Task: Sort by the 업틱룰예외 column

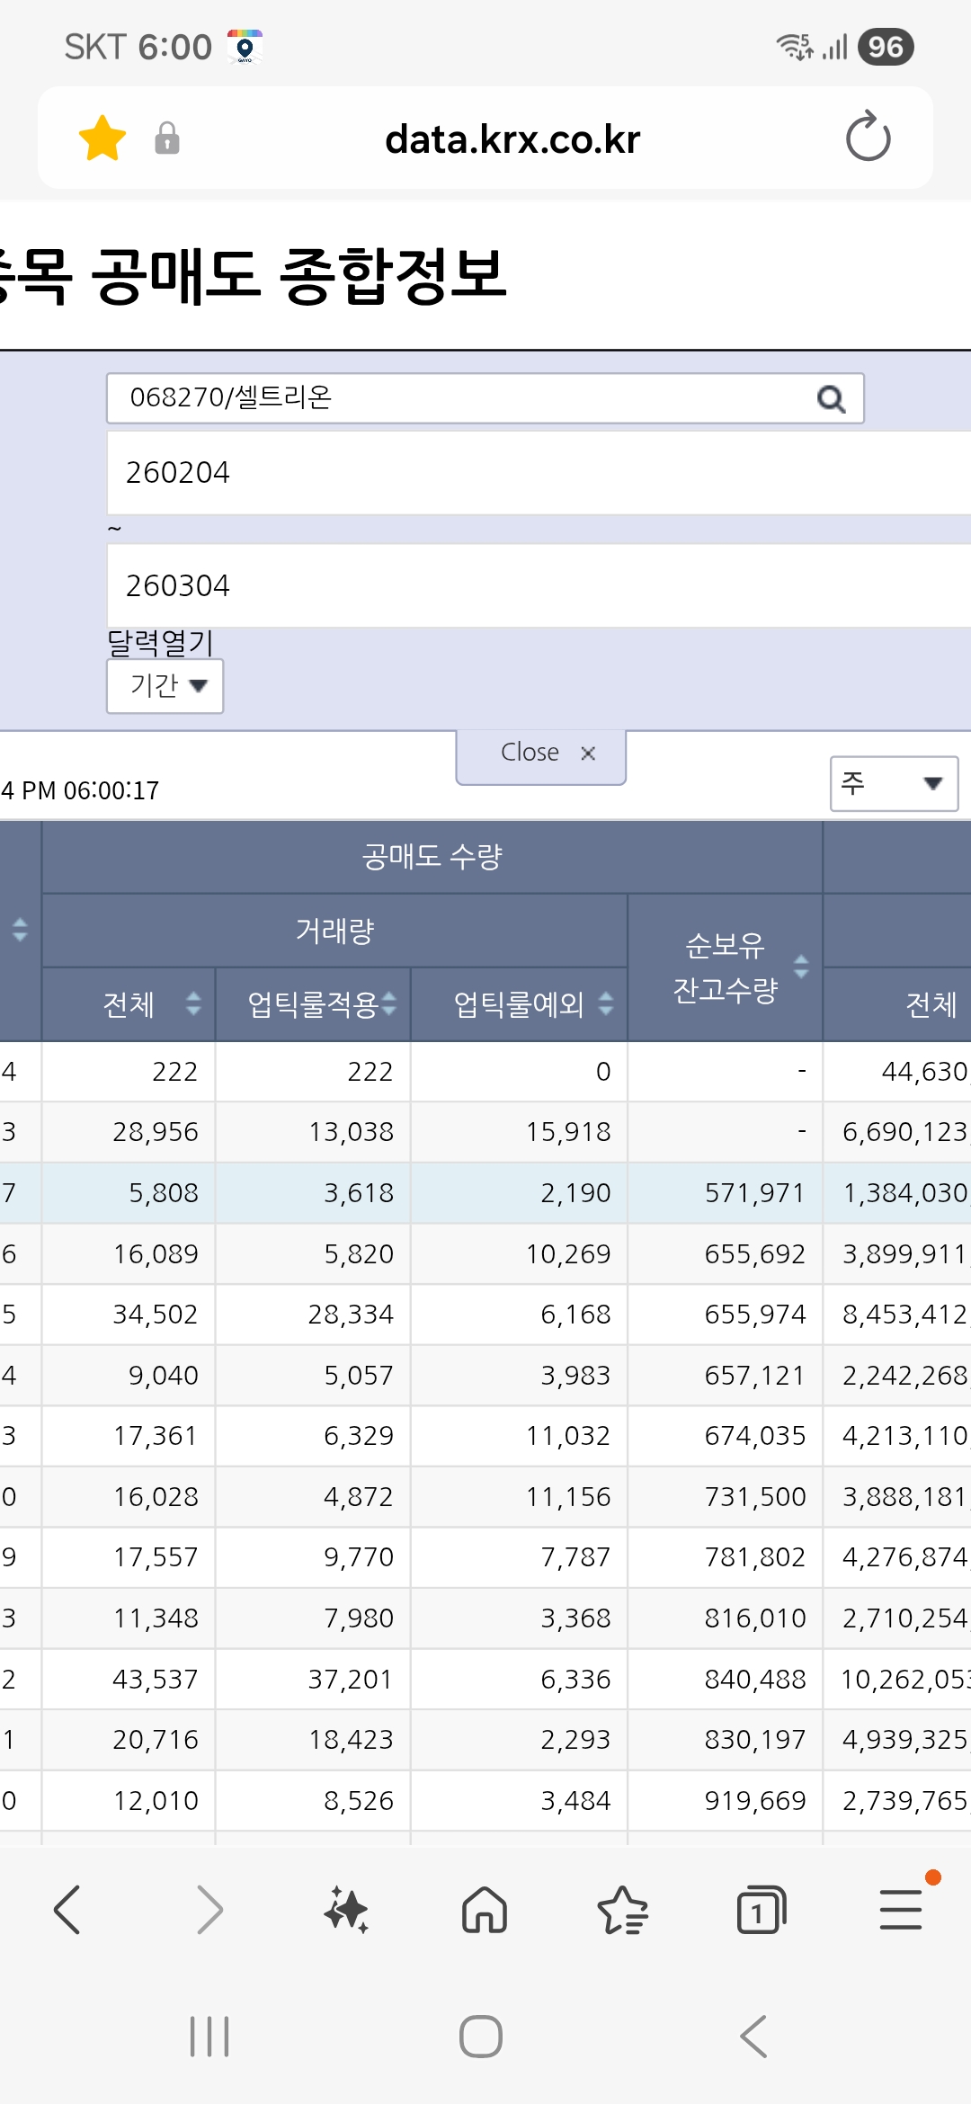Action: tap(606, 1003)
